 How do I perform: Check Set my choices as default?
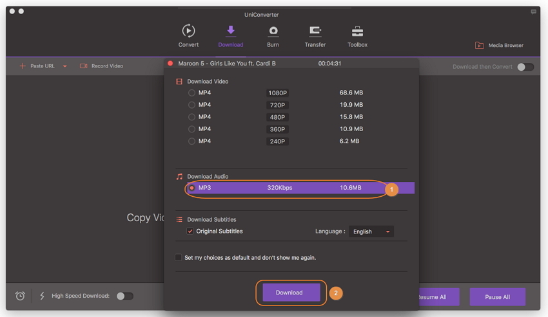(178, 257)
